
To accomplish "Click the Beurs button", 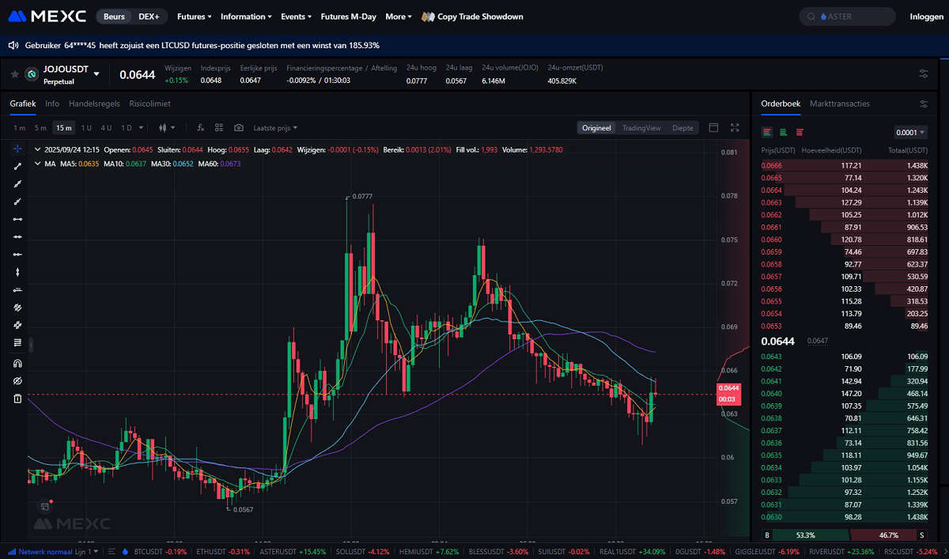I will tap(114, 17).
